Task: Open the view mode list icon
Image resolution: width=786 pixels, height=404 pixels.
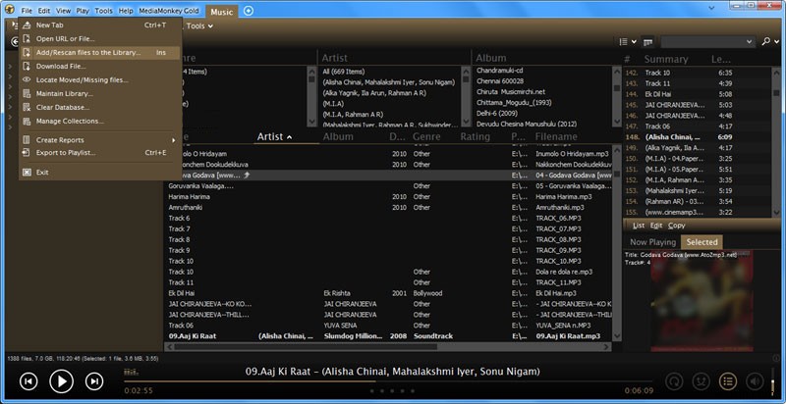Action: pos(625,42)
